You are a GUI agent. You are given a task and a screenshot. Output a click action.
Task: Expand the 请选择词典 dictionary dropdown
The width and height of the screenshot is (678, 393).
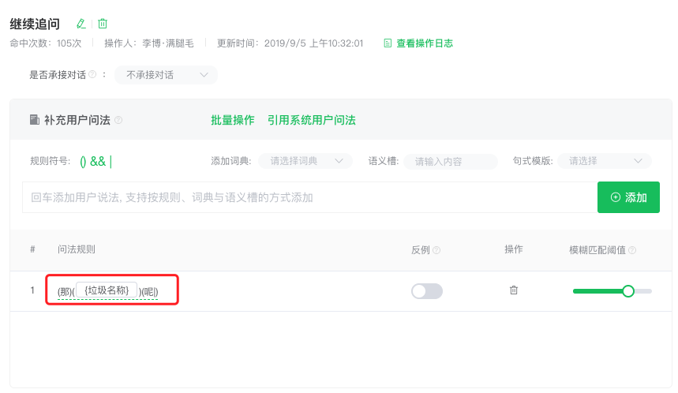pyautogui.click(x=305, y=161)
